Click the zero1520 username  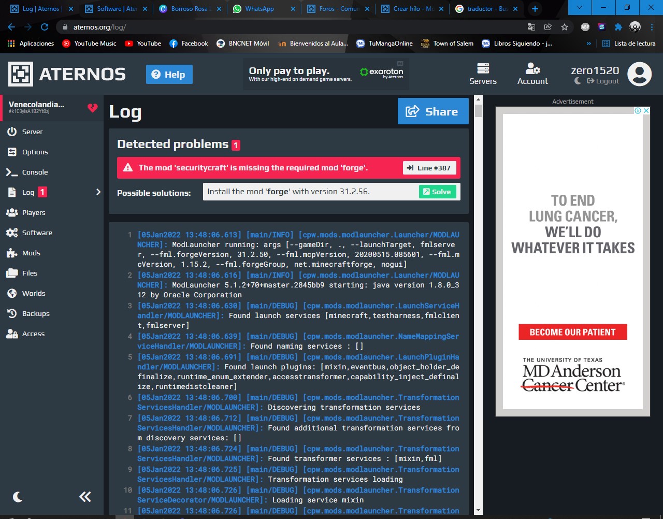click(x=595, y=70)
